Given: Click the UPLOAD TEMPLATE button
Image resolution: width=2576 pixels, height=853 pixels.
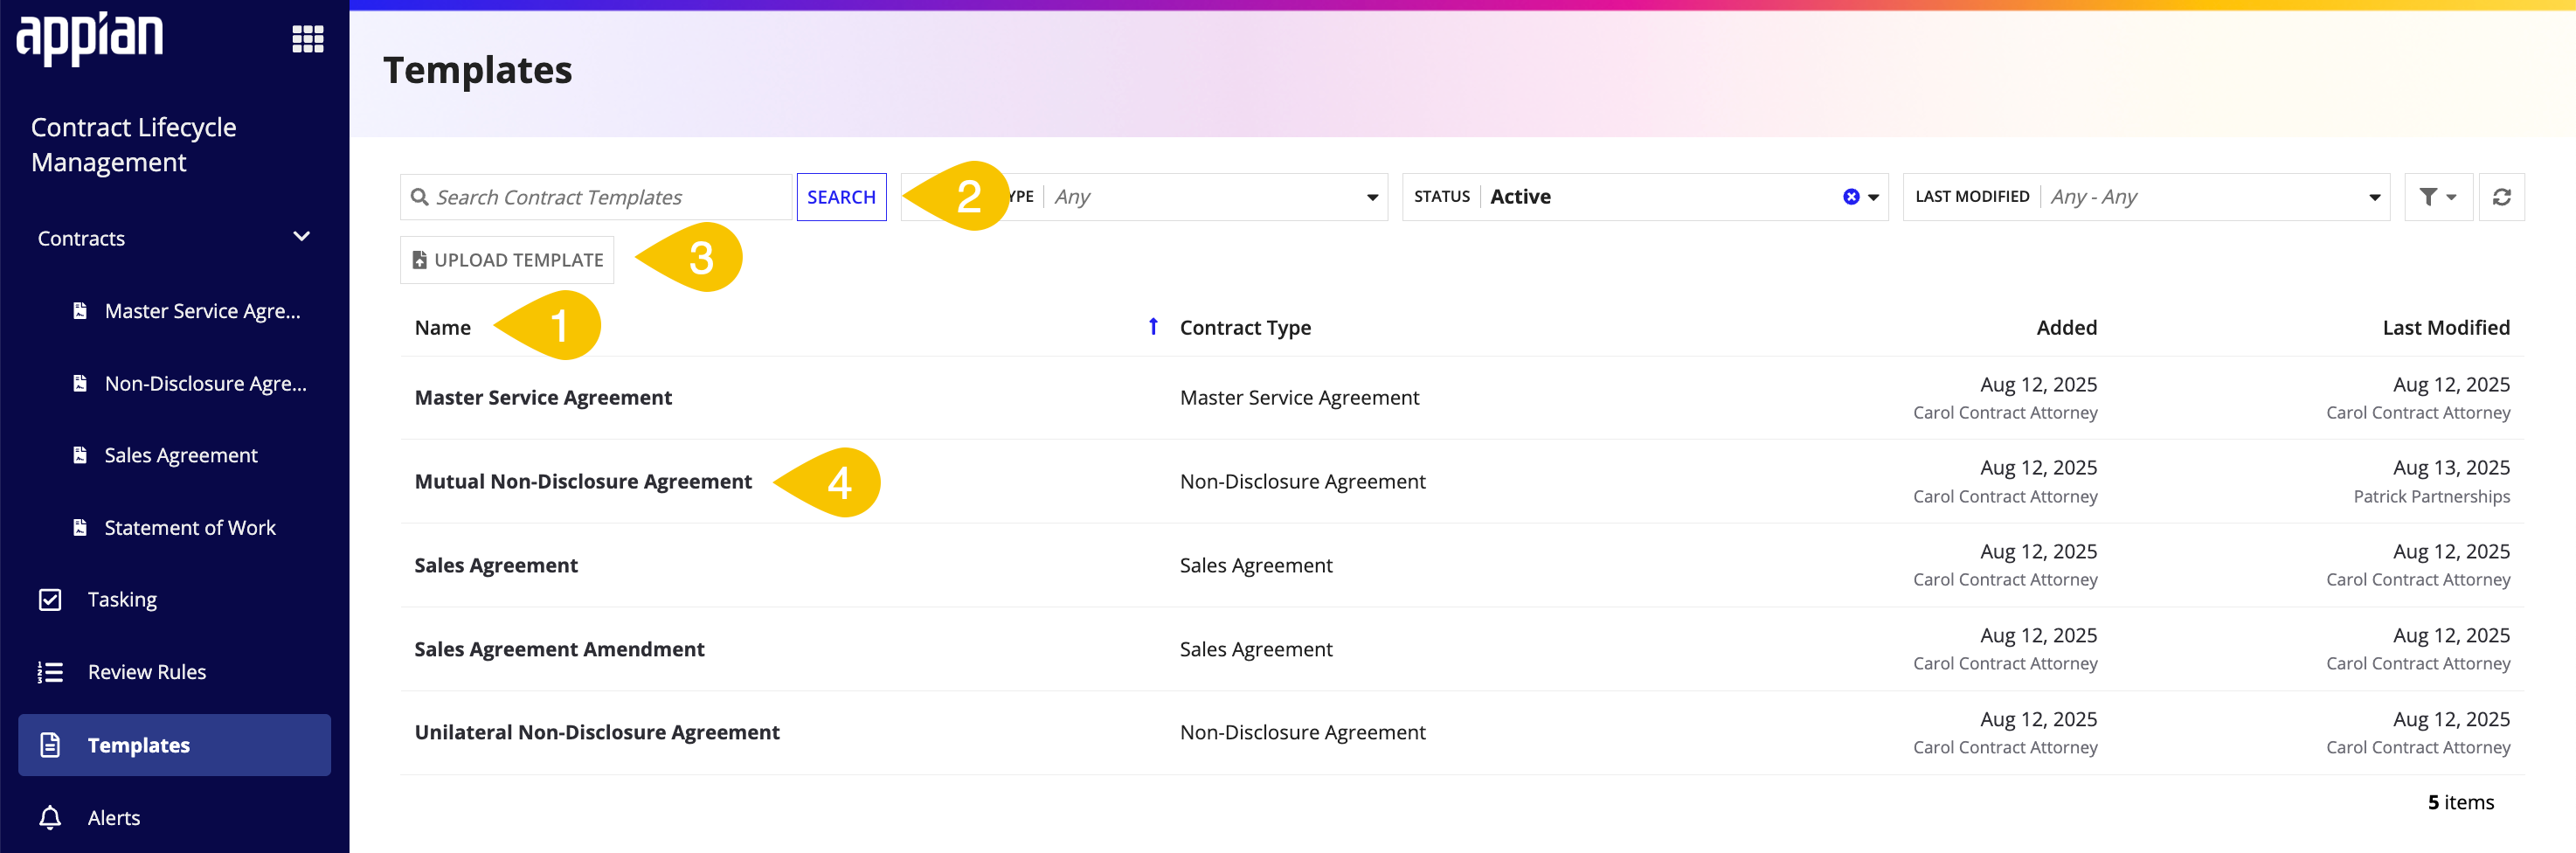Looking at the screenshot, I should [507, 260].
